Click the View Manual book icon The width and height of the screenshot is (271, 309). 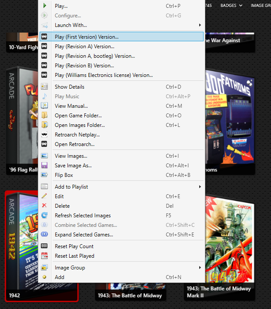tap(44, 106)
